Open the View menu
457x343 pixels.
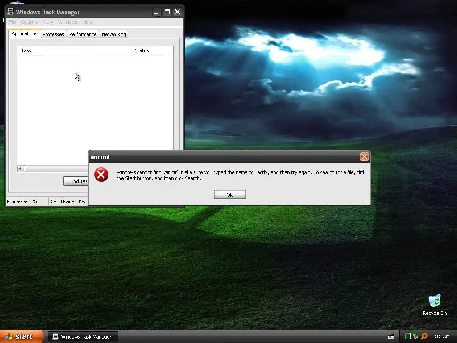tap(48, 22)
